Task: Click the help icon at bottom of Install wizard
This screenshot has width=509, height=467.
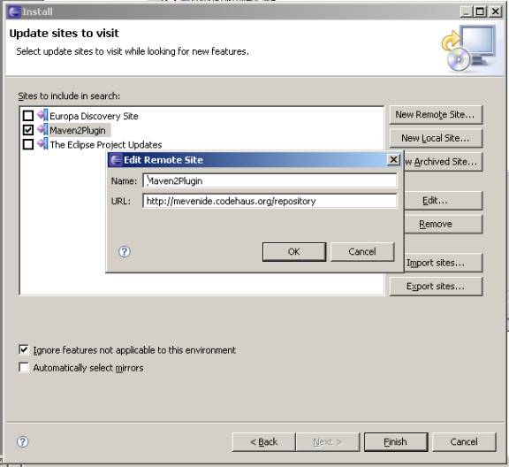Action: tap(22, 441)
